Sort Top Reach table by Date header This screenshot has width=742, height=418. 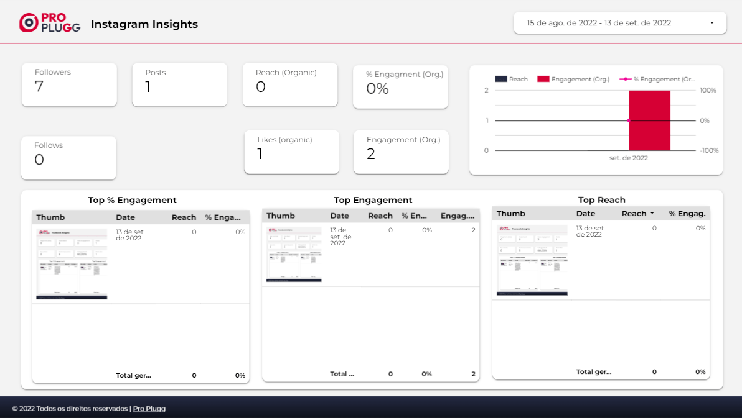coord(586,214)
